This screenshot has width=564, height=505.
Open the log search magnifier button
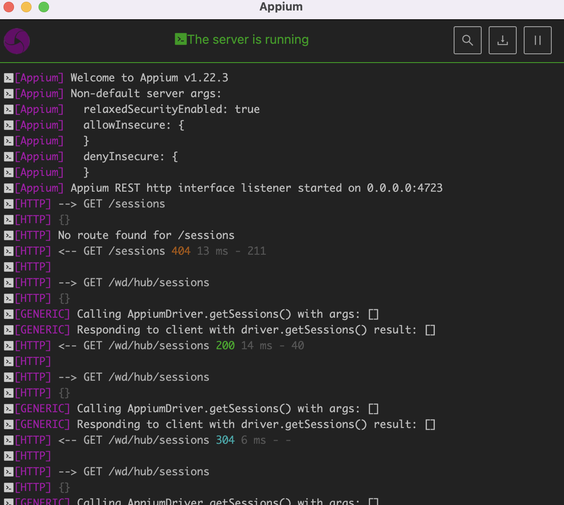pyautogui.click(x=468, y=40)
